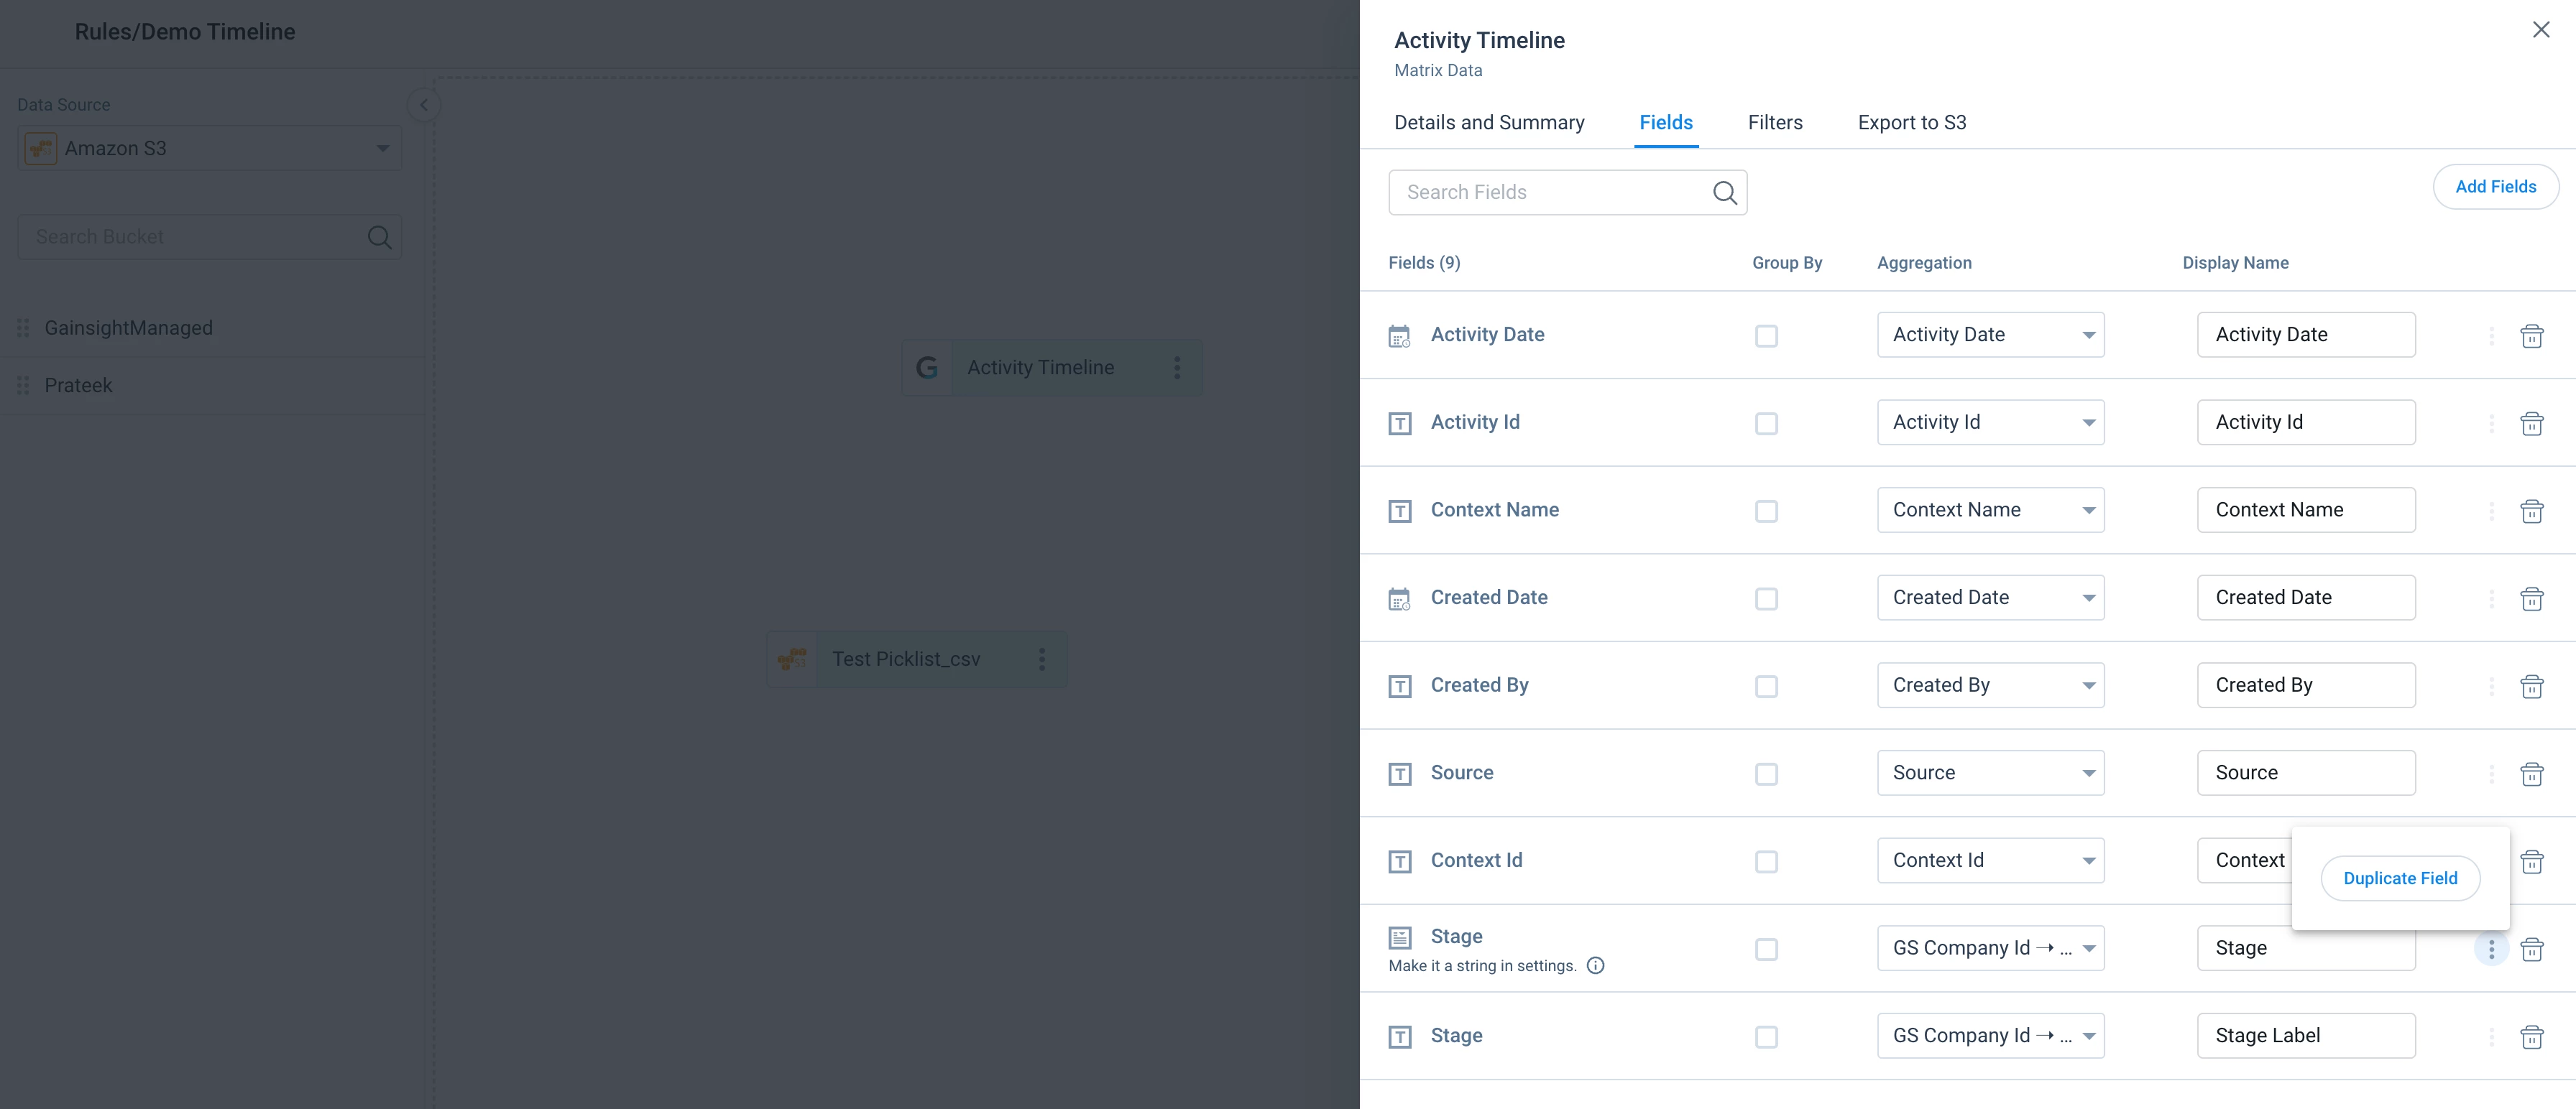
Task: Open kebab menu for Activity Id row
Action: (2491, 424)
